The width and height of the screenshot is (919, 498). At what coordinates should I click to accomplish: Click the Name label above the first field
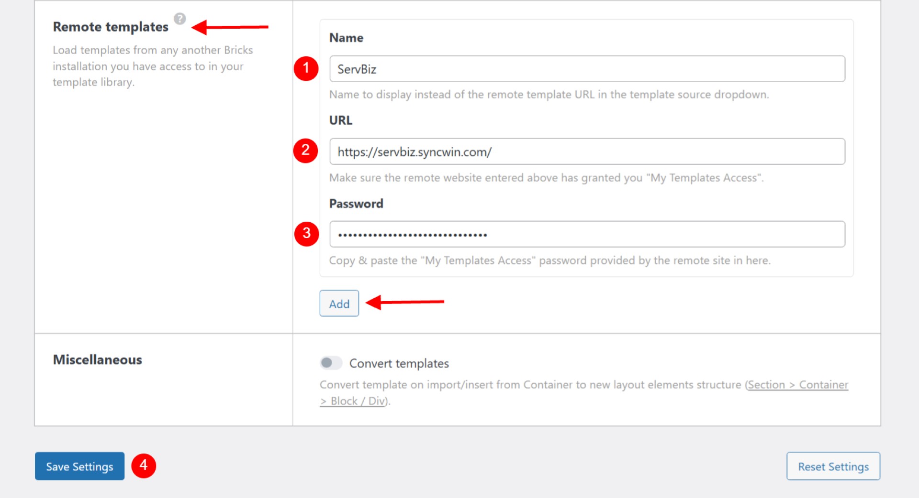346,38
